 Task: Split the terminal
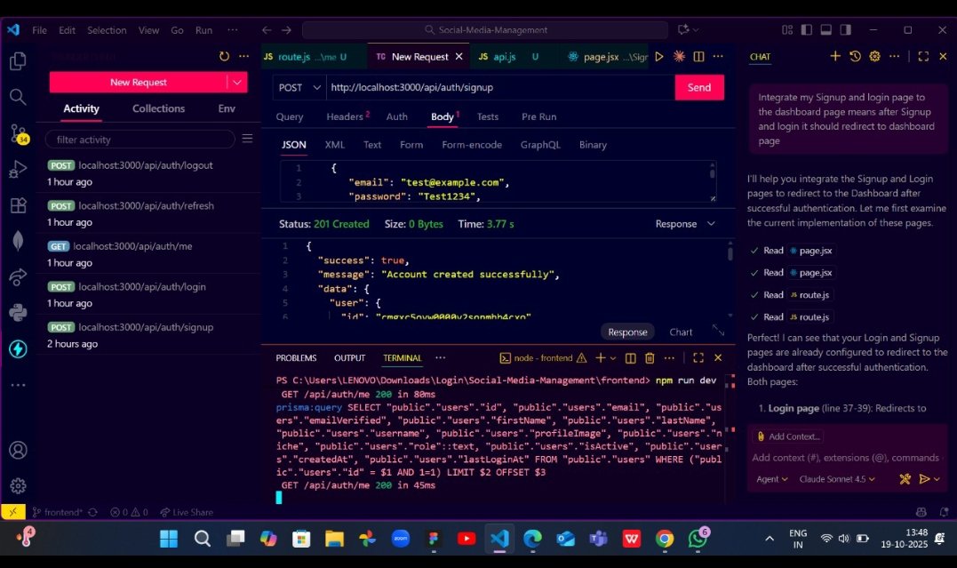[x=631, y=358]
